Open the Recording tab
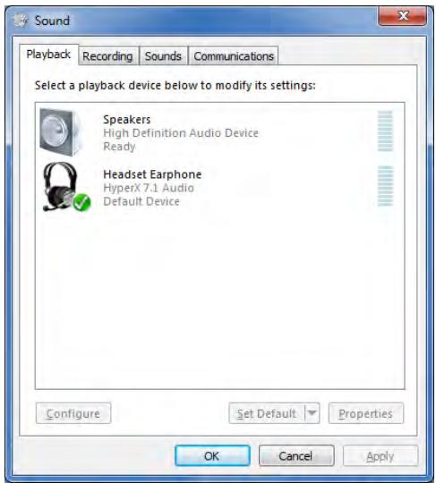Viewport: 436px width, 483px height. pyautogui.click(x=107, y=56)
